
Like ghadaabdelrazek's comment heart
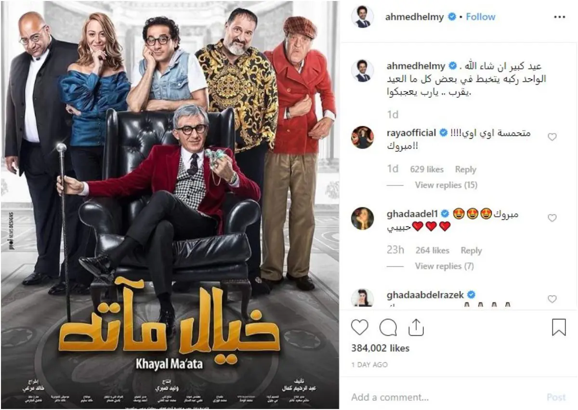click(x=552, y=299)
